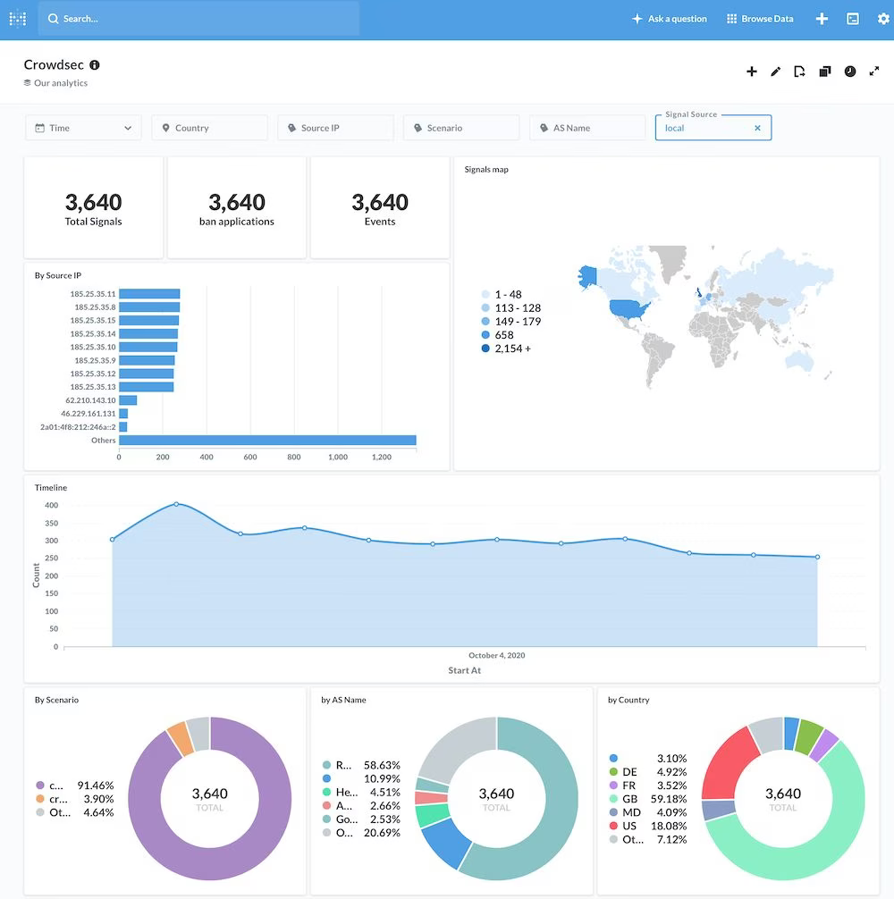Screen dimensions: 894x899
Task: Open the Source IP filter
Action: 335,128
